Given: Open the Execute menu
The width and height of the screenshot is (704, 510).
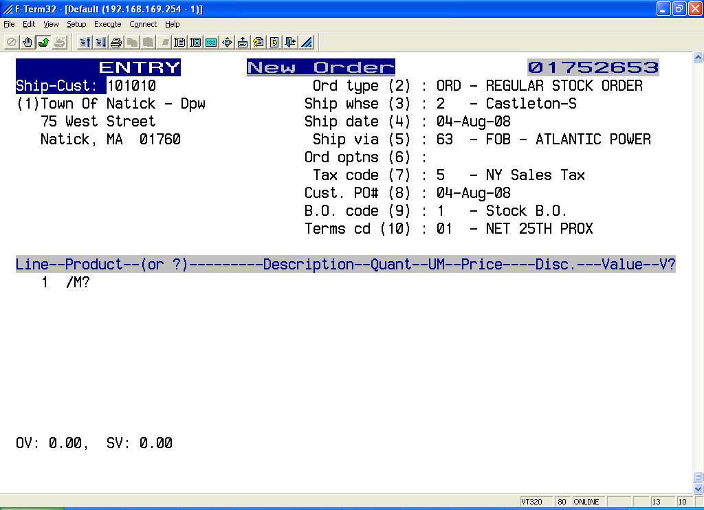Looking at the screenshot, I should (x=107, y=24).
